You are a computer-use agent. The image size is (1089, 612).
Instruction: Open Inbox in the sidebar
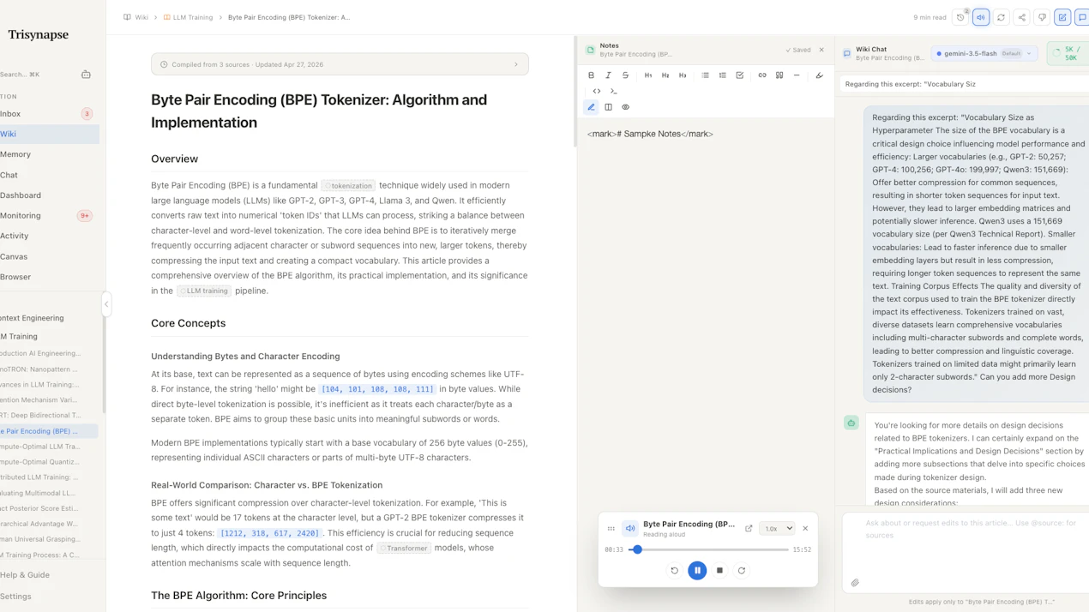47,114
